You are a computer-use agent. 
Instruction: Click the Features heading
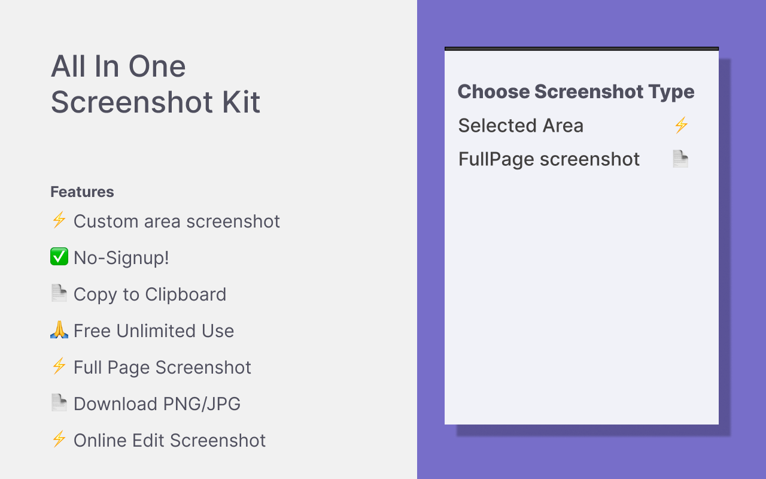pyautogui.click(x=82, y=192)
